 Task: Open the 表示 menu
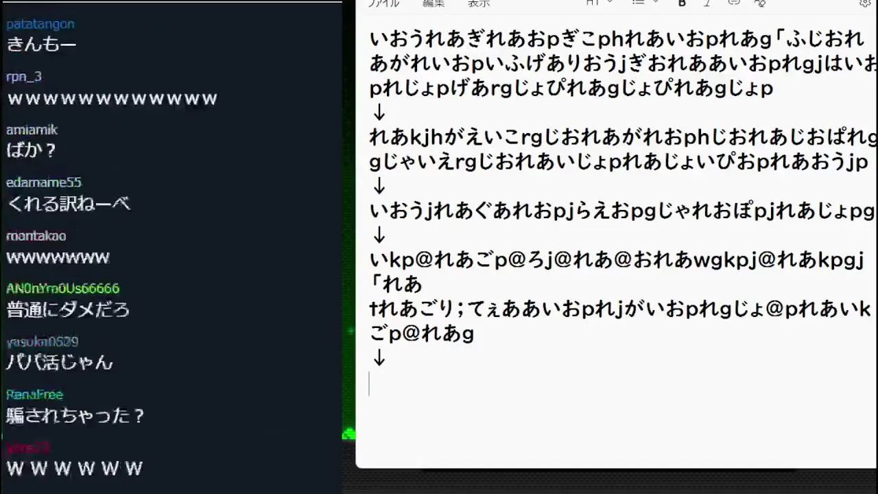[479, 3]
